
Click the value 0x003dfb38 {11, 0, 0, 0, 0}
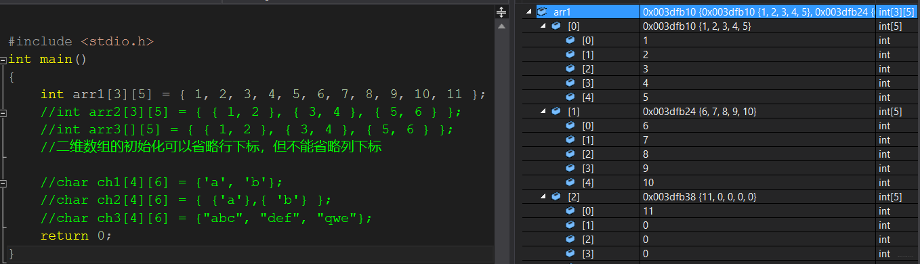699,197
